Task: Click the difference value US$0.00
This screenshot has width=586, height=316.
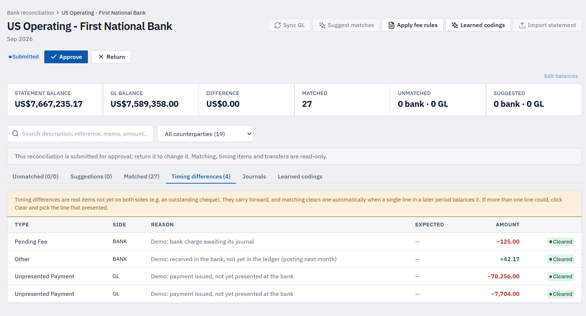Action: pyautogui.click(x=223, y=104)
